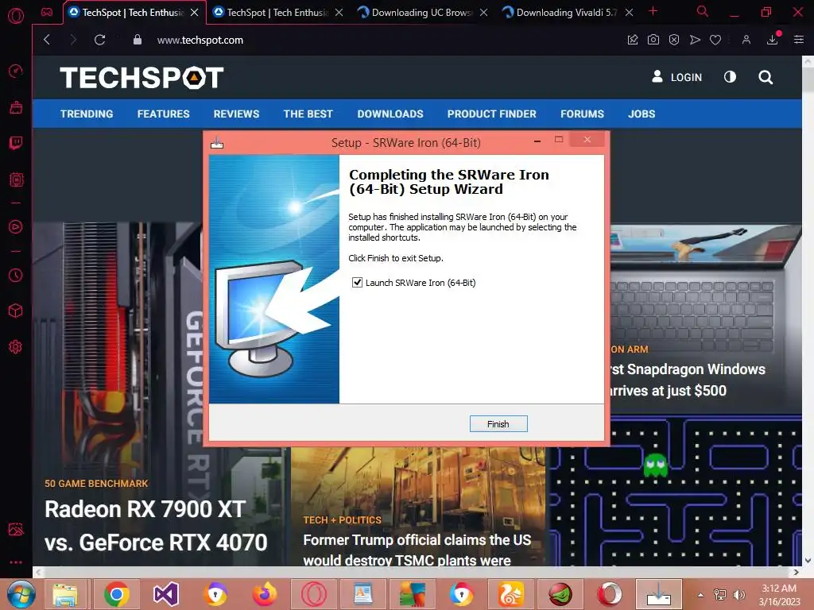Open UC Browser from taskbar
Viewport: 814px width, 610px height.
point(511,594)
